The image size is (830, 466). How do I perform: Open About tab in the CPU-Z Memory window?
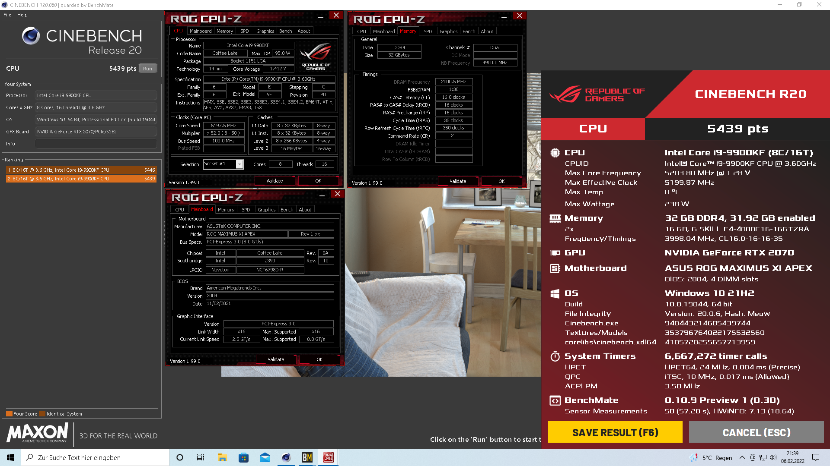487,31
